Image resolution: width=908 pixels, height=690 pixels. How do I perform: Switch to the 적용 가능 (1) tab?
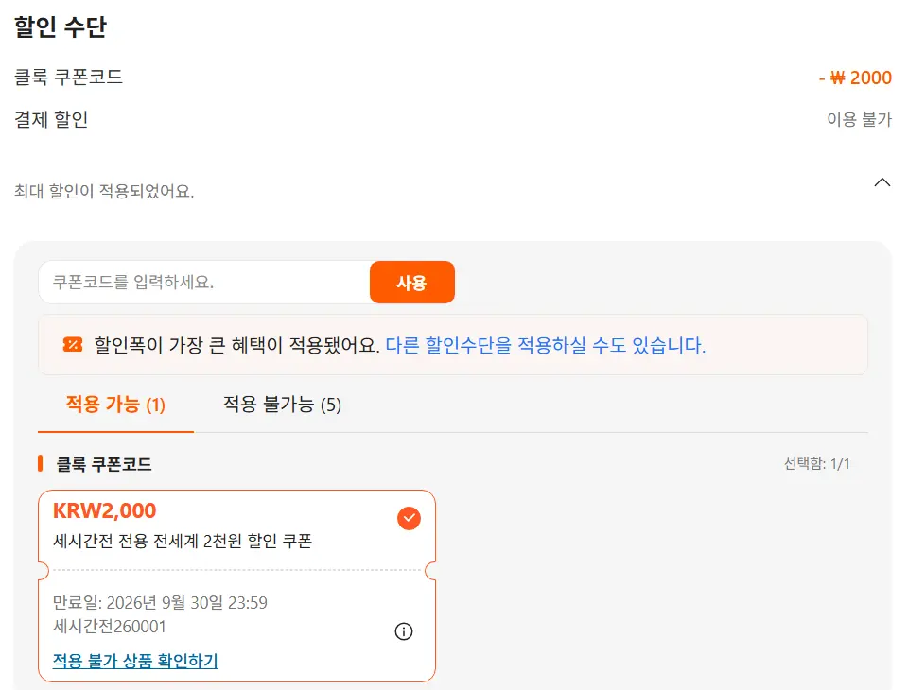pos(115,404)
